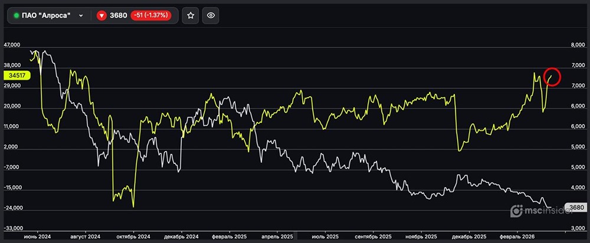The image size is (590, 243).
Task: Click the 3680 price in the header
Action: tap(119, 16)
